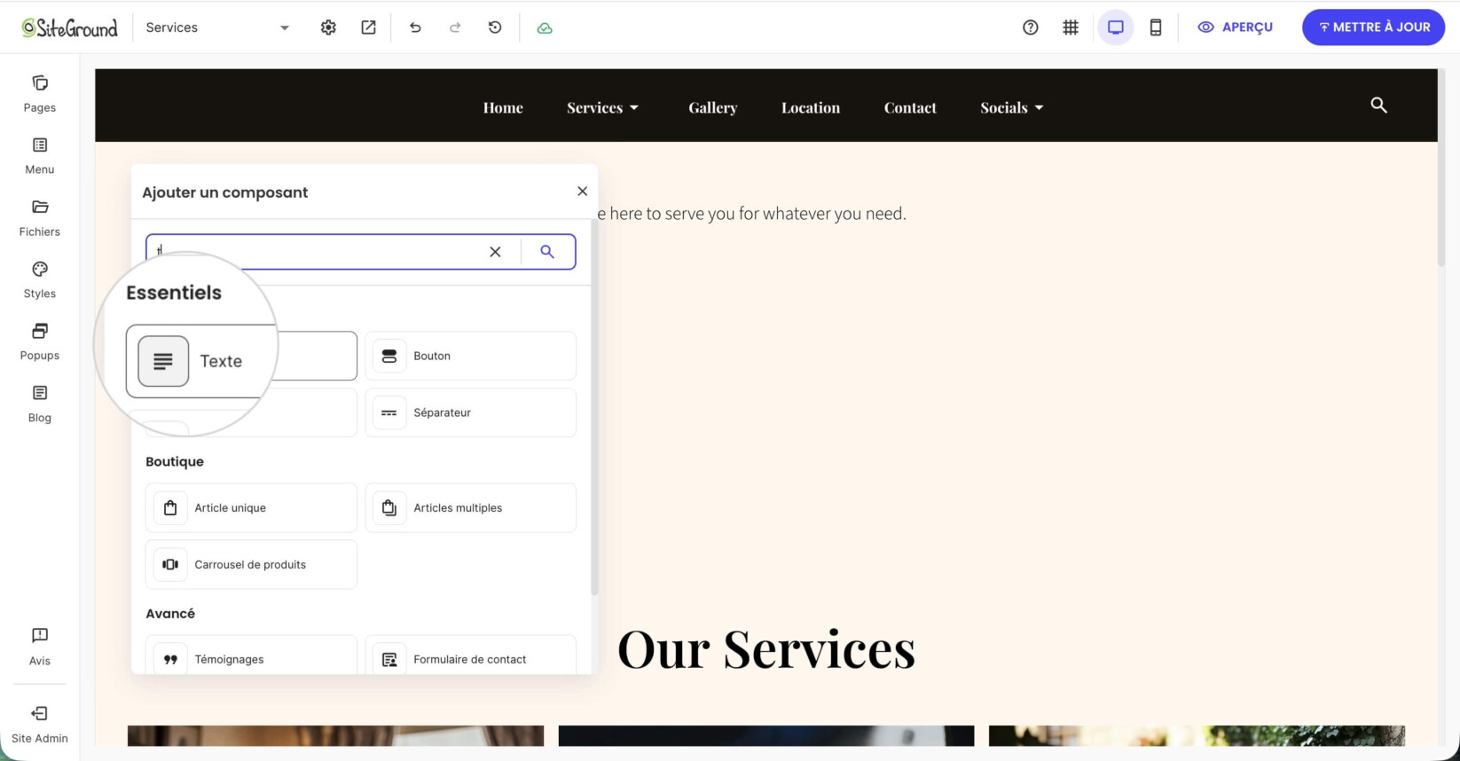
Task: Open the Blog panel
Action: pyautogui.click(x=40, y=404)
